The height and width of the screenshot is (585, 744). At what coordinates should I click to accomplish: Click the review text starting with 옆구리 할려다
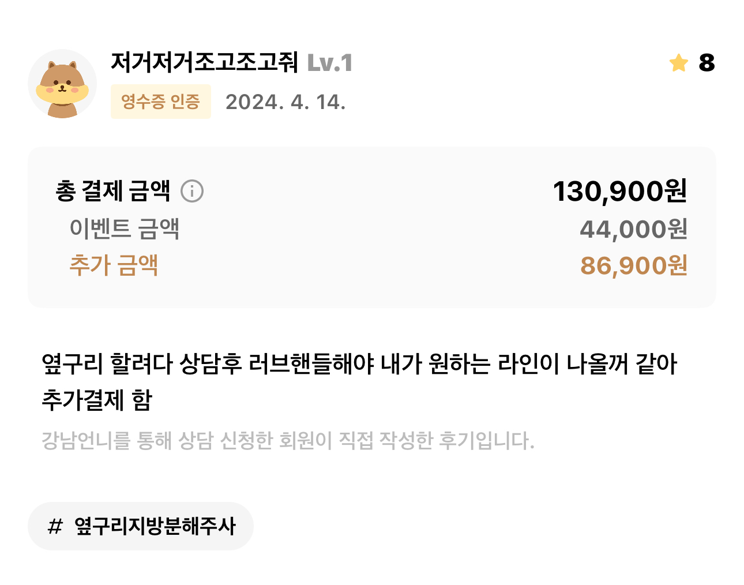pyautogui.click(x=359, y=364)
